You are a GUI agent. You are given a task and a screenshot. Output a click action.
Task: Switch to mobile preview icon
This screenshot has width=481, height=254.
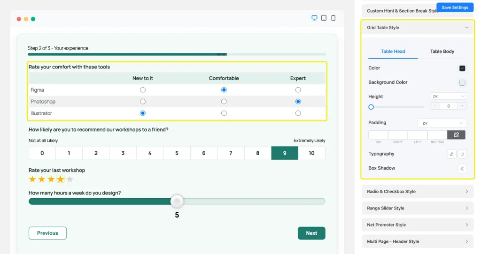pos(333,18)
